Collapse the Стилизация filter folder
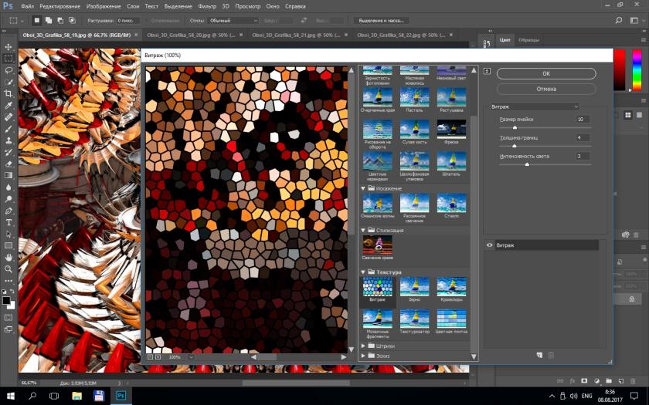 click(363, 230)
